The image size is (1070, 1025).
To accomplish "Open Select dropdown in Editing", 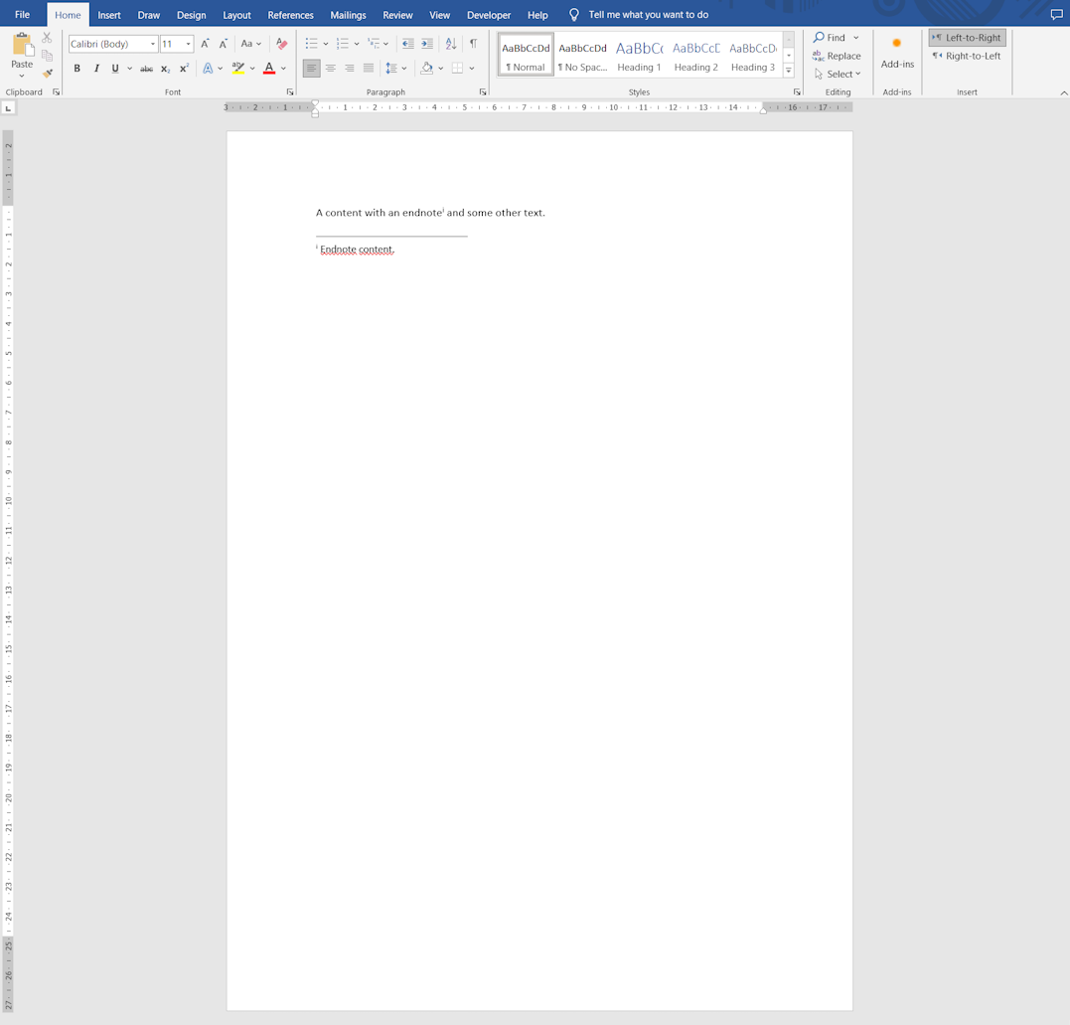I will coord(838,74).
